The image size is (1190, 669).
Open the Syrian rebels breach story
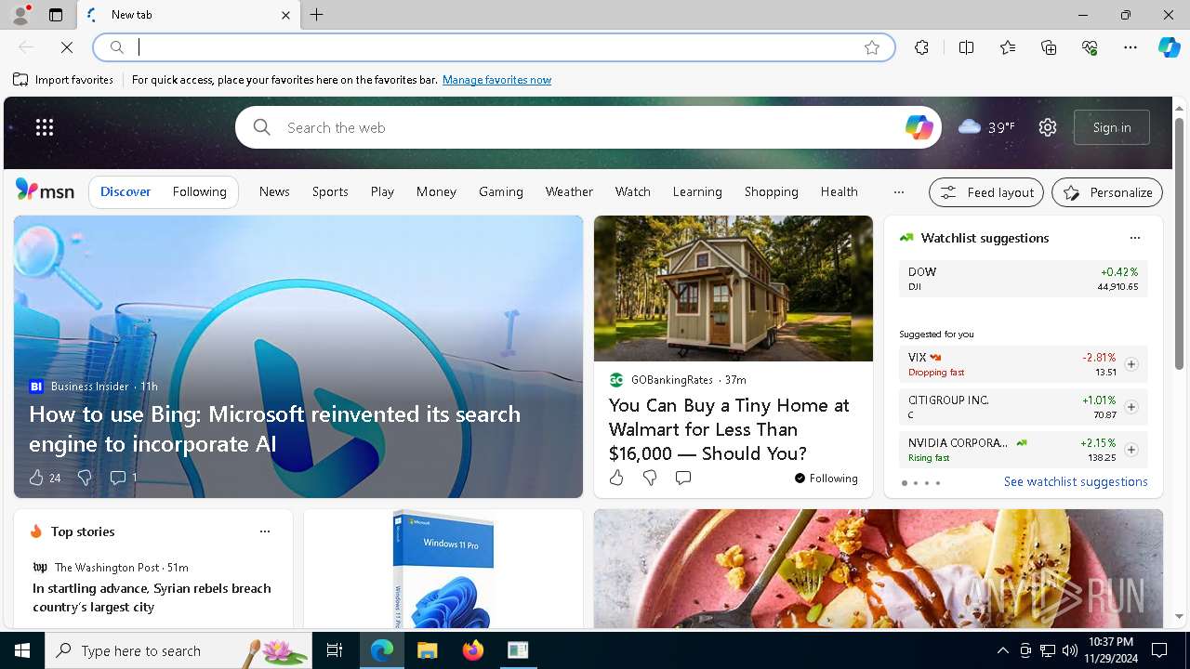click(152, 597)
